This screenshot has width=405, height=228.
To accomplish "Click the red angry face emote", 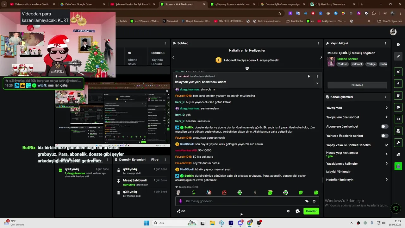I will 224,193.
